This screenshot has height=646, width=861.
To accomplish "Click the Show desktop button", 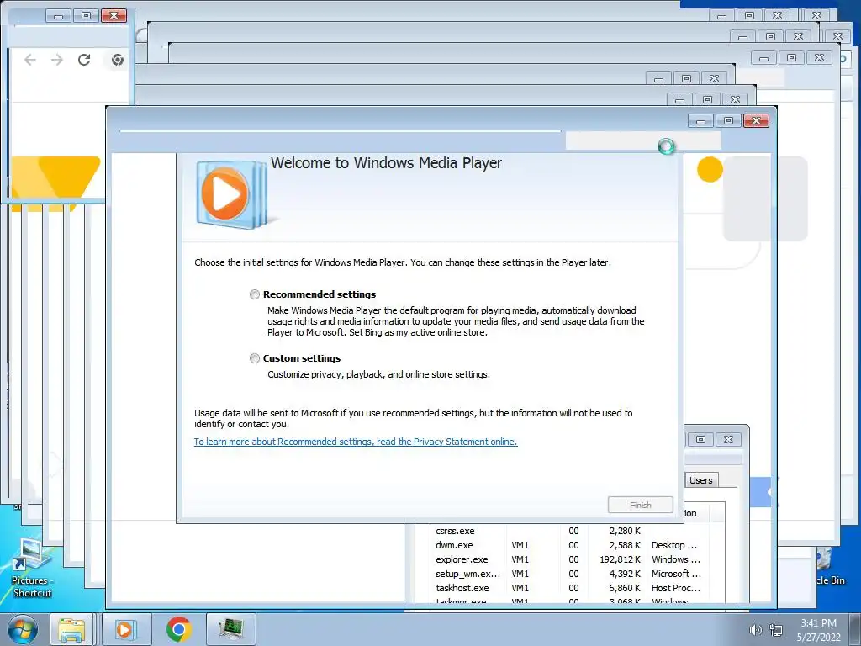I will pyautogui.click(x=855, y=630).
